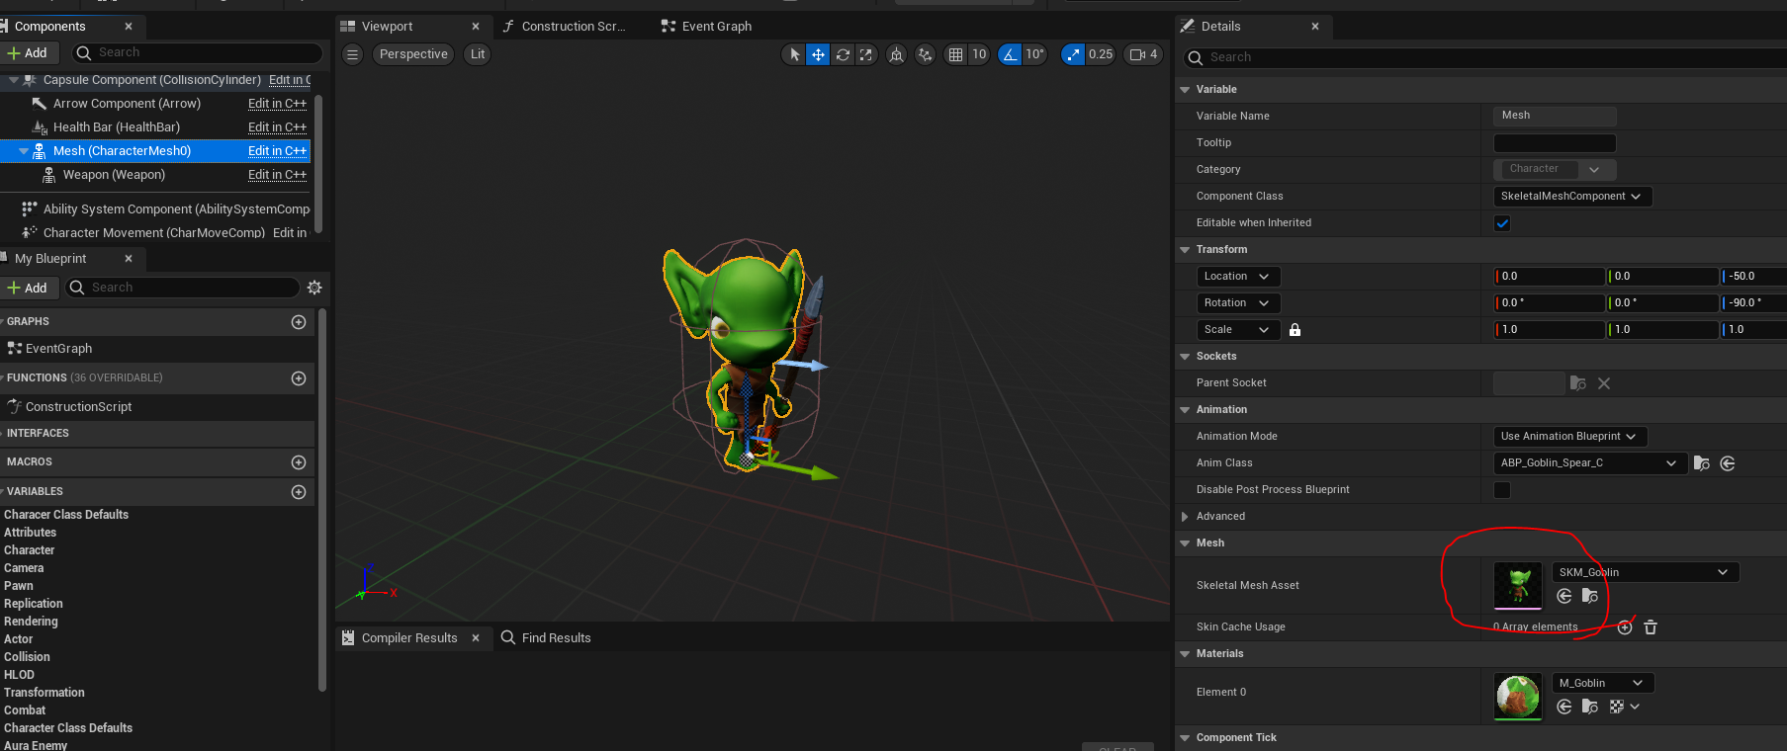1787x751 pixels.
Task: Open the Compiler Results tab
Action: [x=409, y=638]
